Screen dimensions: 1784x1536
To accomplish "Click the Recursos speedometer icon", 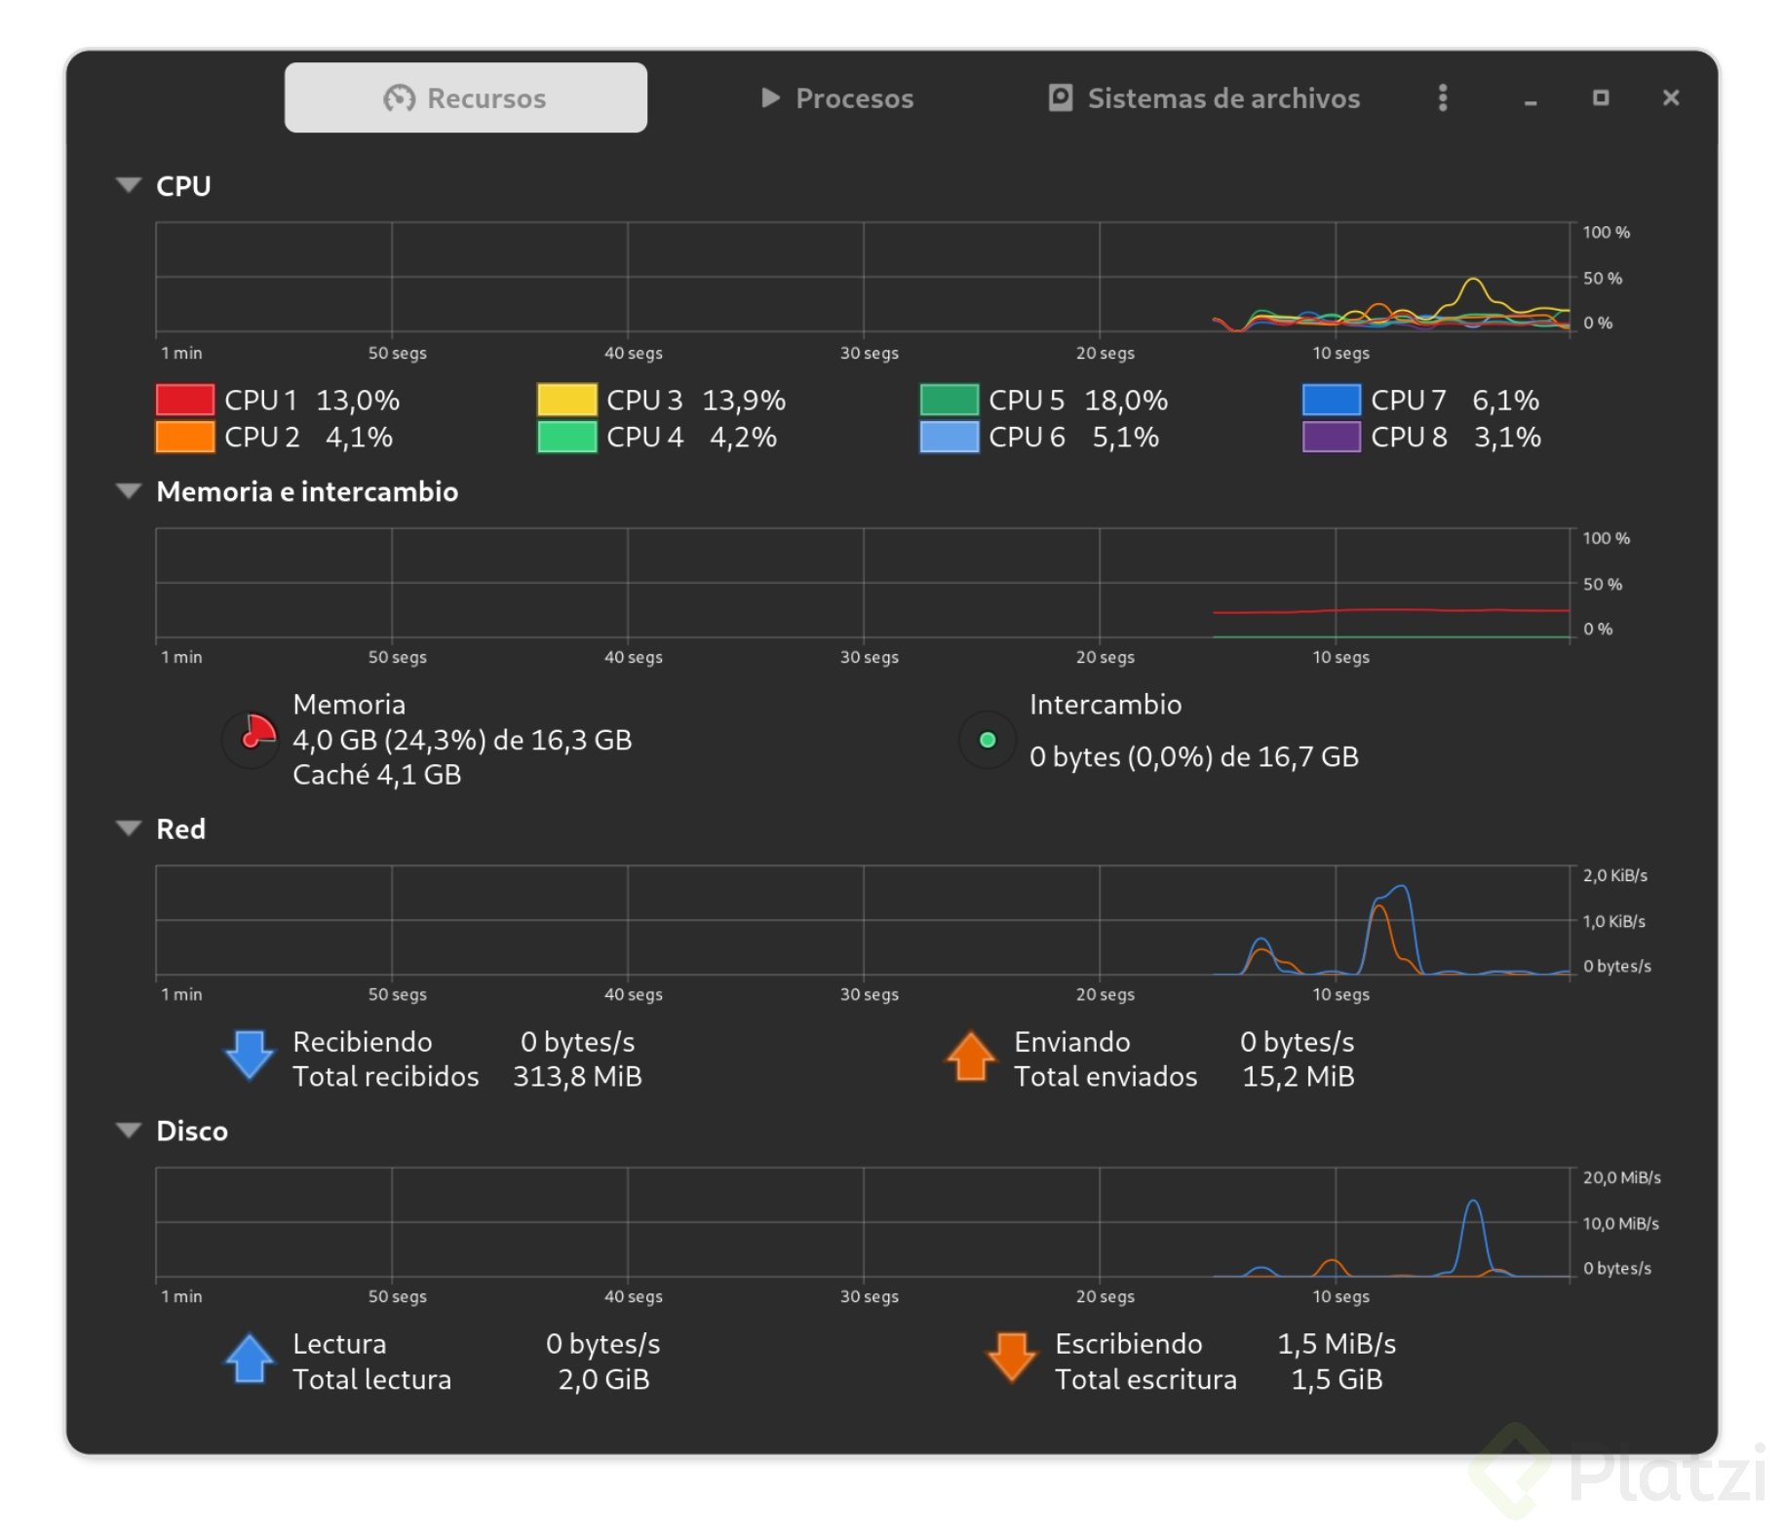I will pos(400,96).
